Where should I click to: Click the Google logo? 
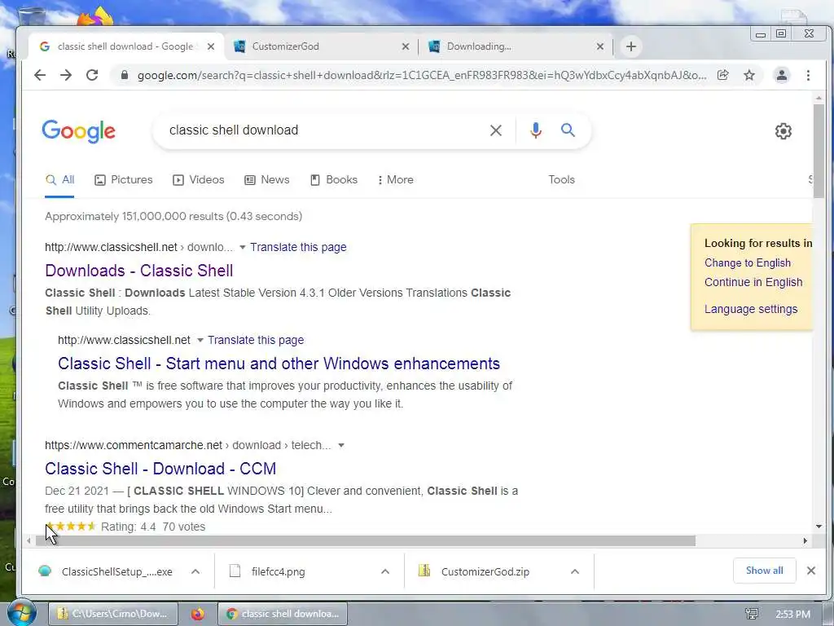tap(79, 131)
